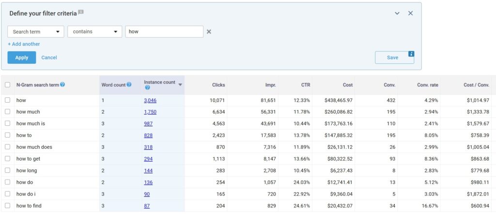
Task: Collapse the filter panel with chevron
Action: click(397, 13)
